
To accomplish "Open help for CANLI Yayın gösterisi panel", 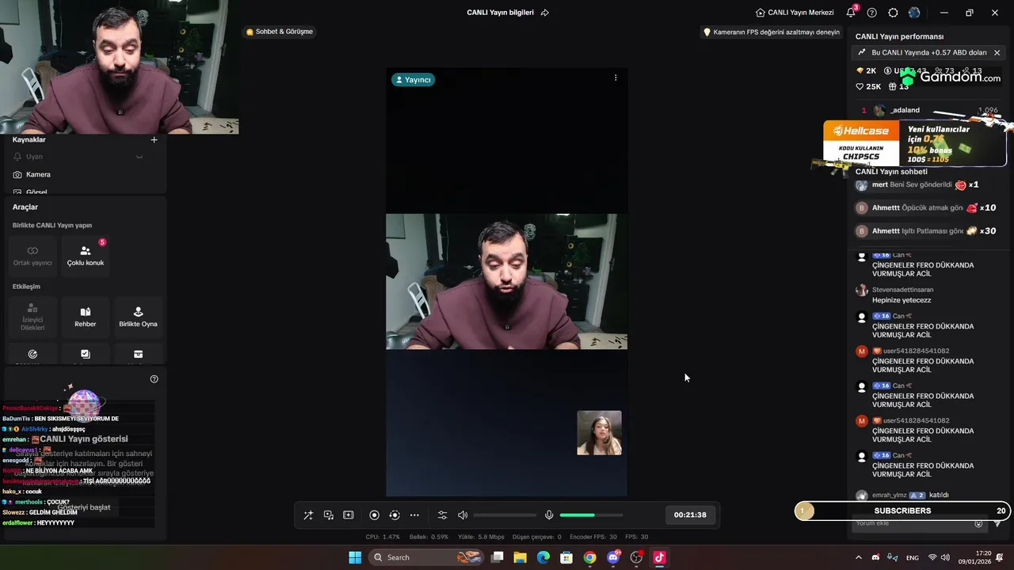I will point(154,379).
